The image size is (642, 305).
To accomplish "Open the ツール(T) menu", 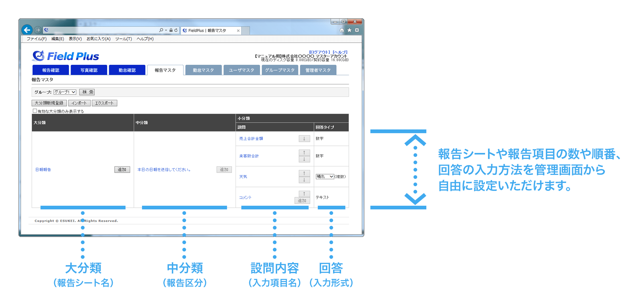I will click(124, 39).
